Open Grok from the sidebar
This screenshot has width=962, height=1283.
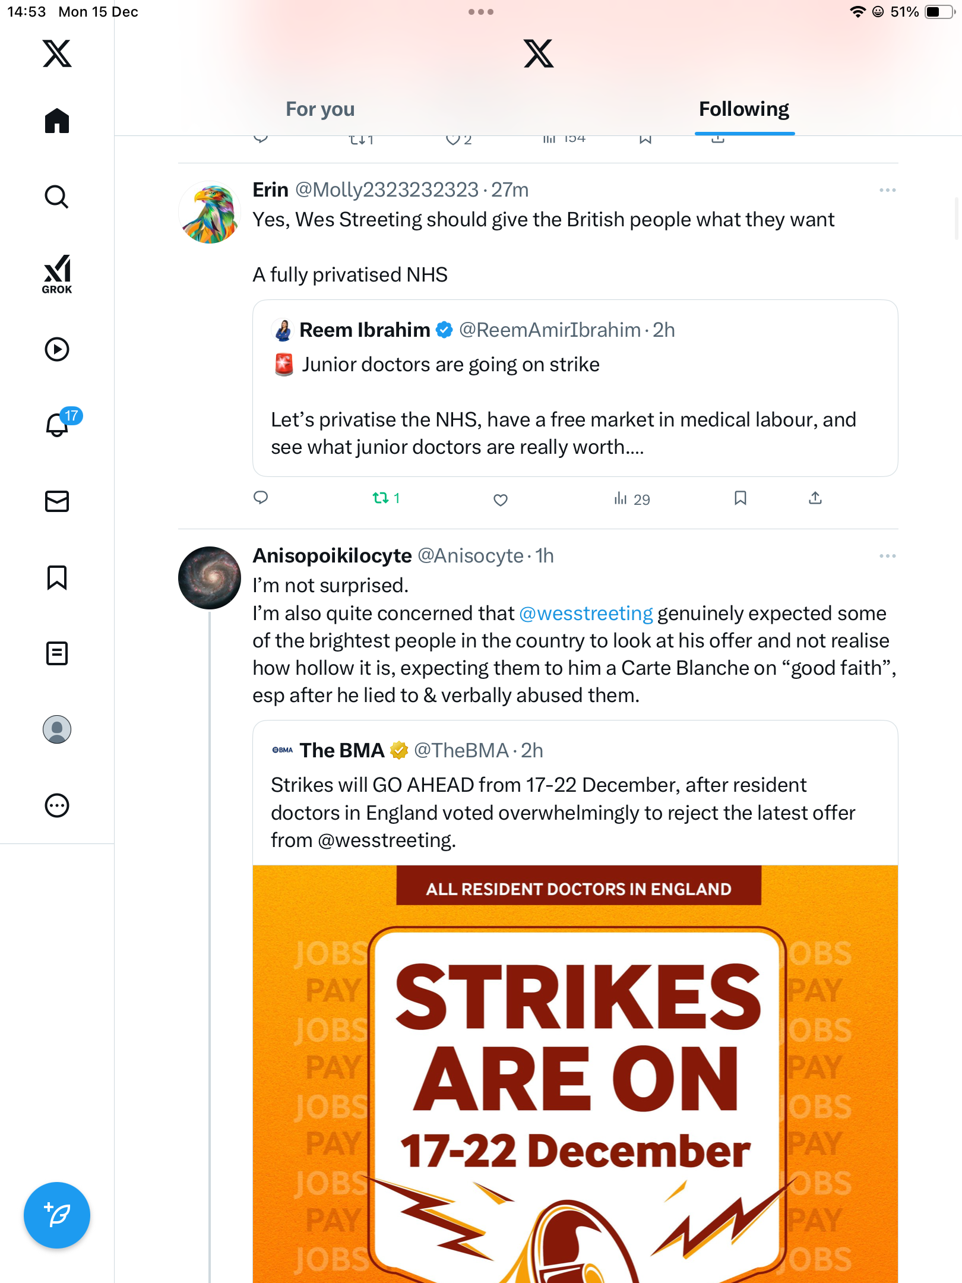[57, 274]
